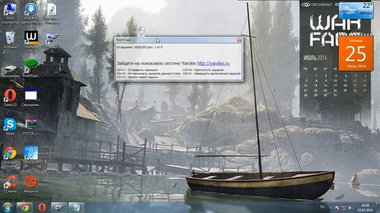The width and height of the screenshot is (380, 213).
Task: Open the Action Center flag tray icon
Action: [337, 208]
